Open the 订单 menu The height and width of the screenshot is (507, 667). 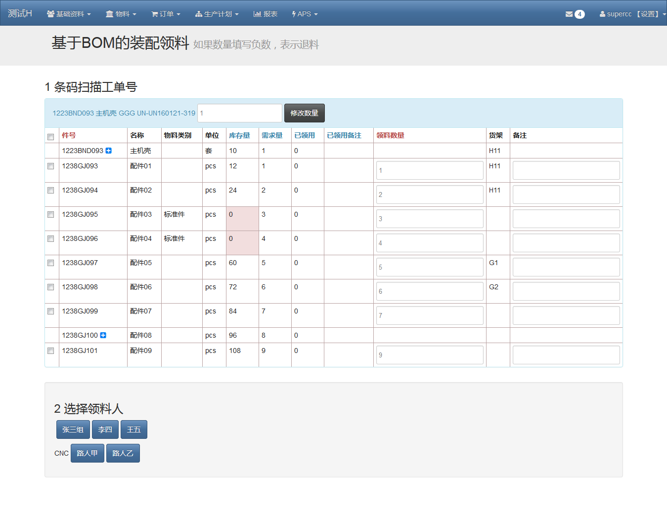166,14
